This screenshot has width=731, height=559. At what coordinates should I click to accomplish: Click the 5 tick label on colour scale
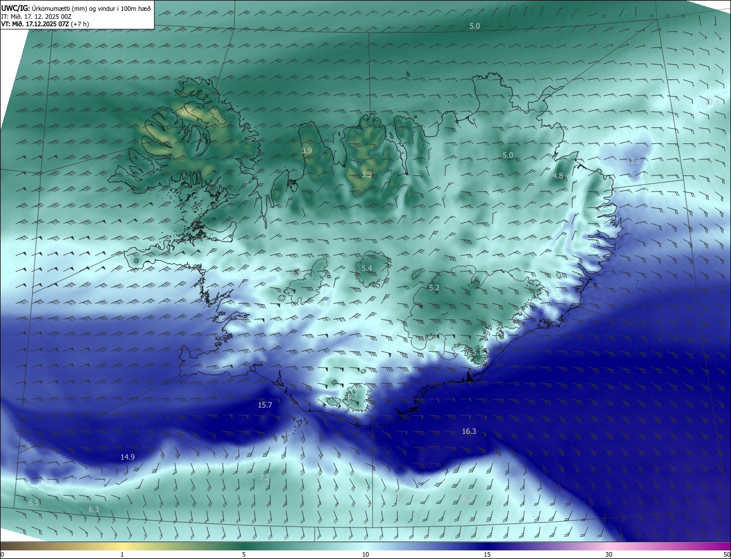point(244,555)
